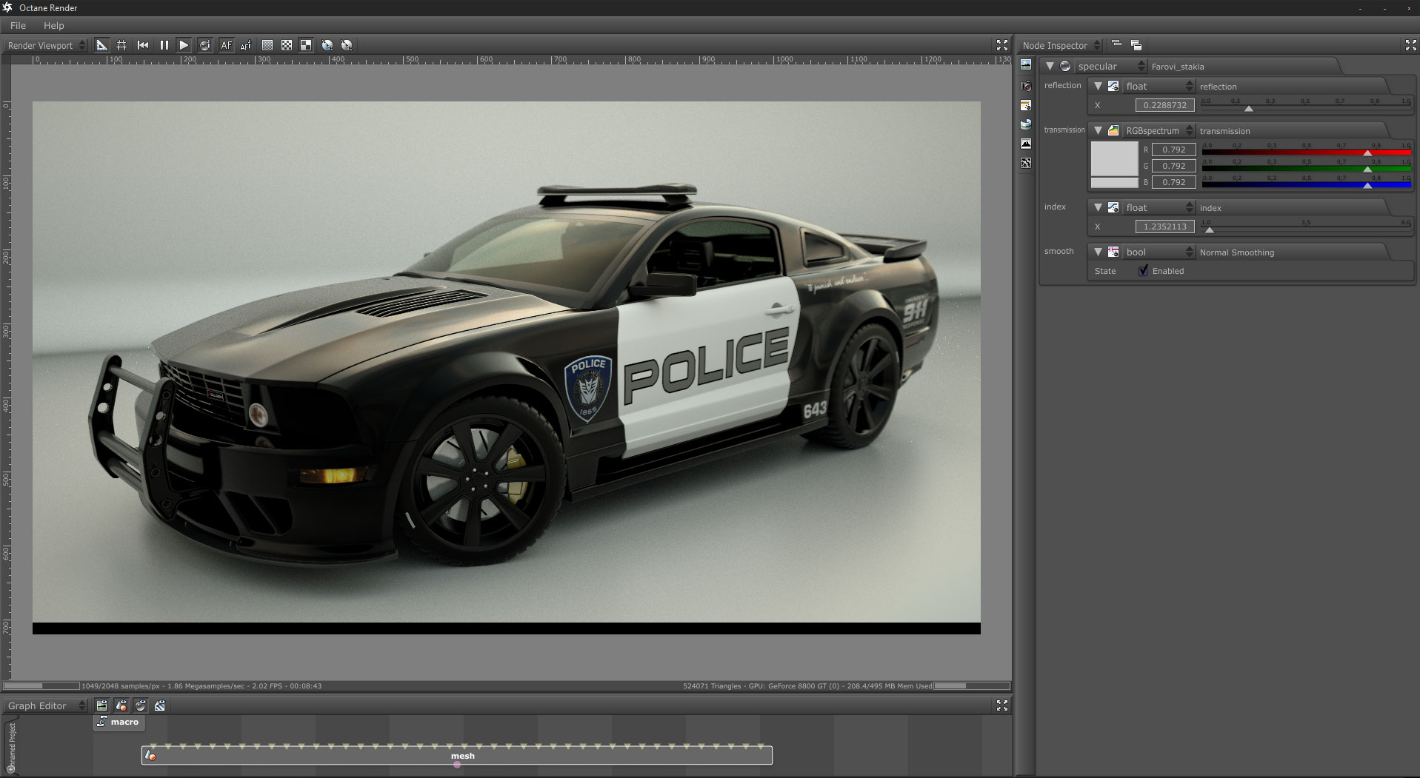Click the fine dotted square toolbar icon
The width and height of the screenshot is (1420, 778).
point(267,45)
